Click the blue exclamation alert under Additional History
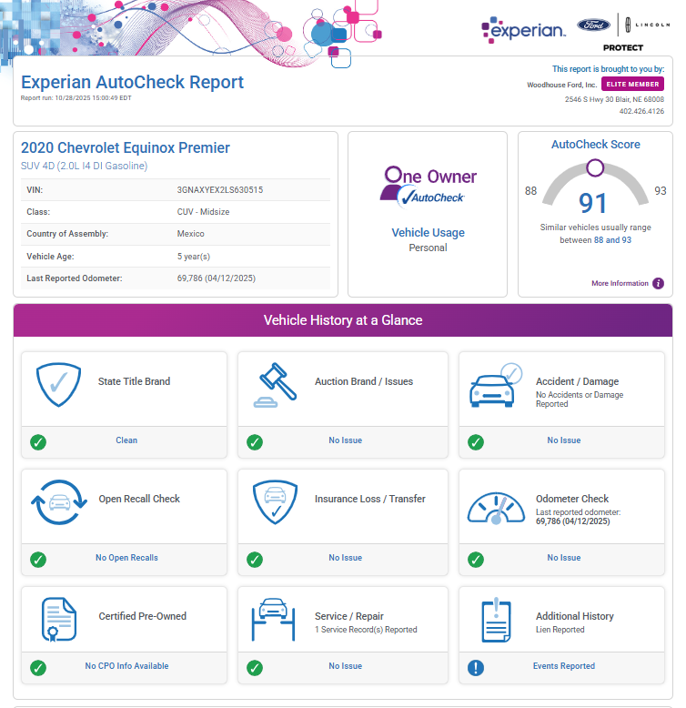 tap(475, 667)
